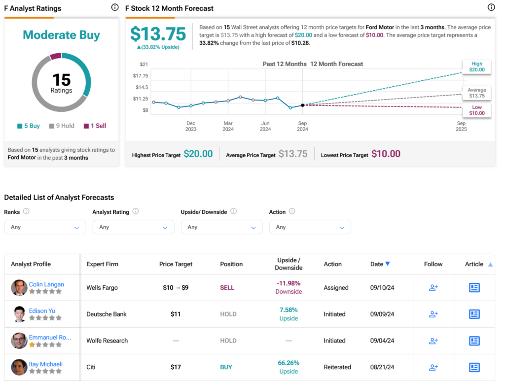Viewport: 505px width, 381px height.
Task: Open the Ranks dropdown
Action: coord(45,227)
